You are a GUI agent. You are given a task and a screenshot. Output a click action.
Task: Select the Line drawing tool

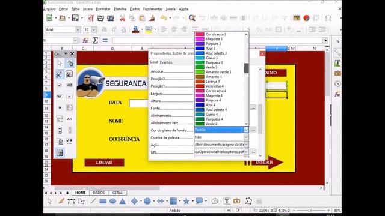[93, 201]
